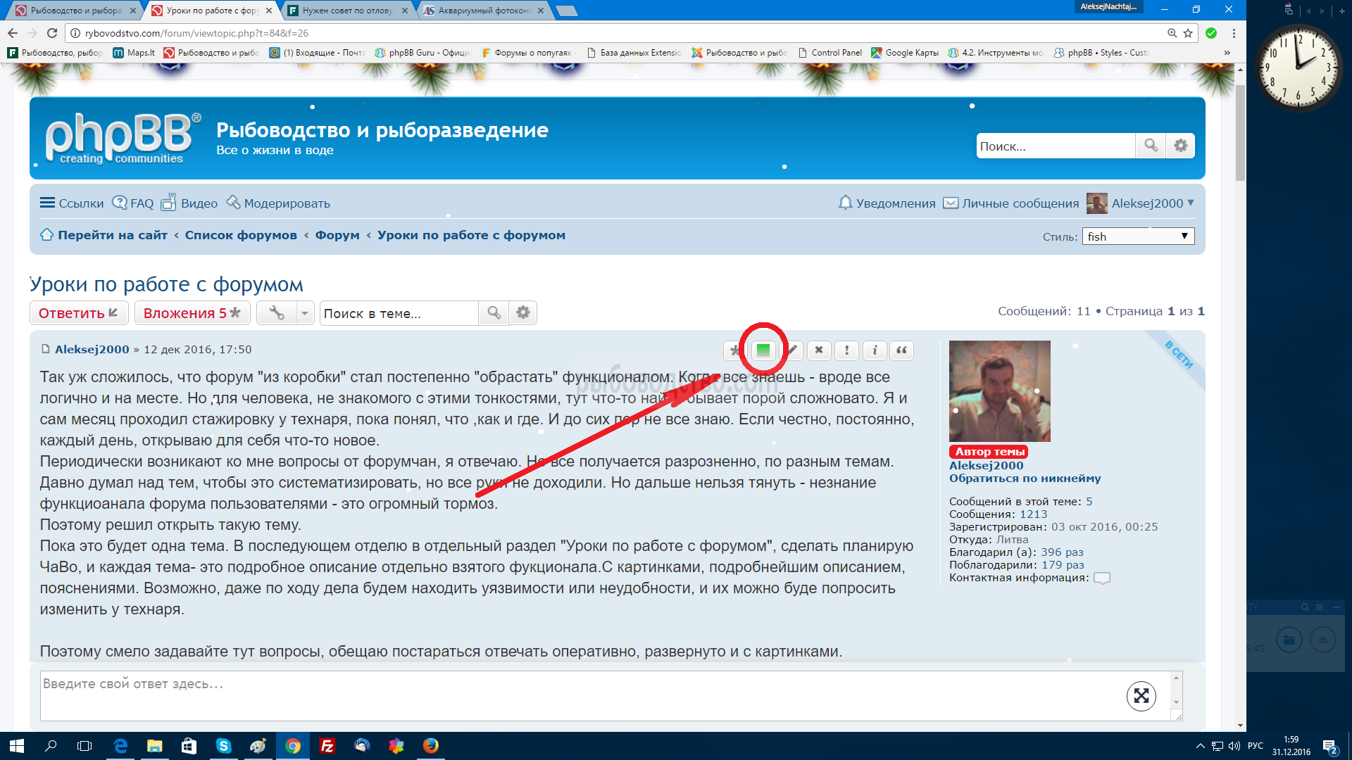Viewport: 1352px width, 760px height.
Task: Switch the РУС keyboard language indicator
Action: [1255, 746]
